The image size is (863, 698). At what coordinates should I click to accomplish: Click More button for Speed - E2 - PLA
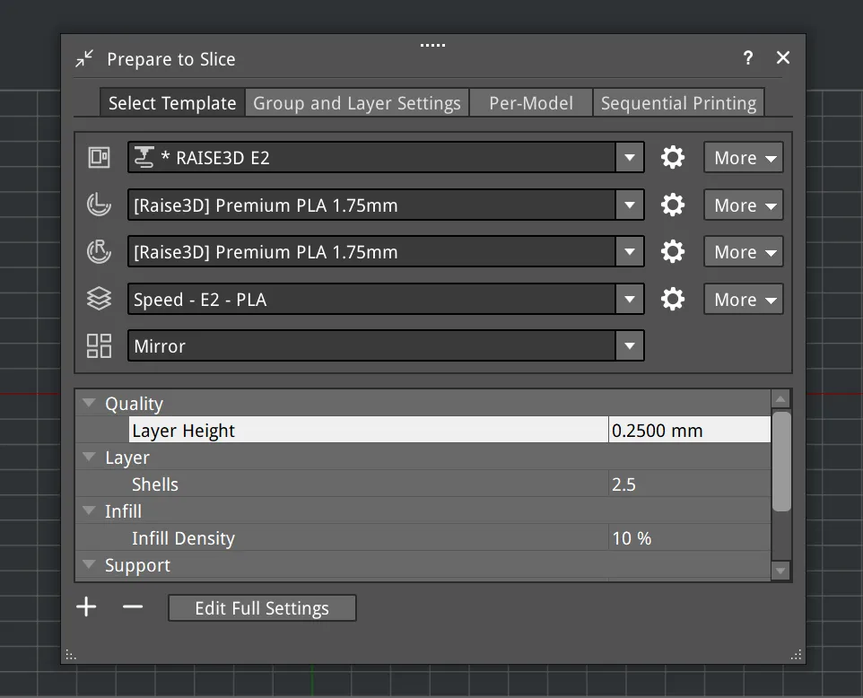coord(744,299)
